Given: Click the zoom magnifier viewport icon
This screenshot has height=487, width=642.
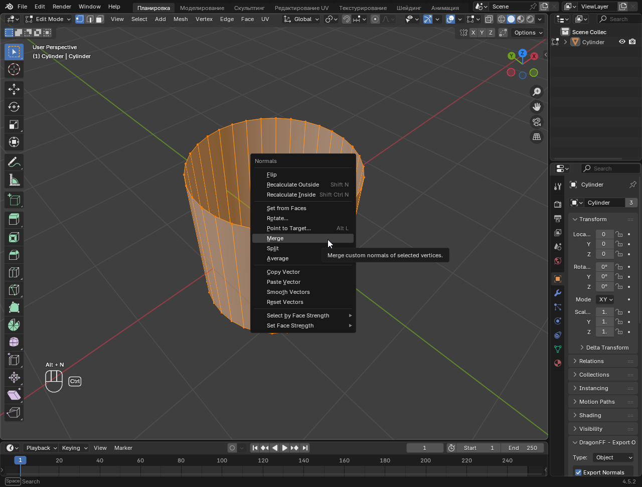Looking at the screenshot, I should 537,92.
